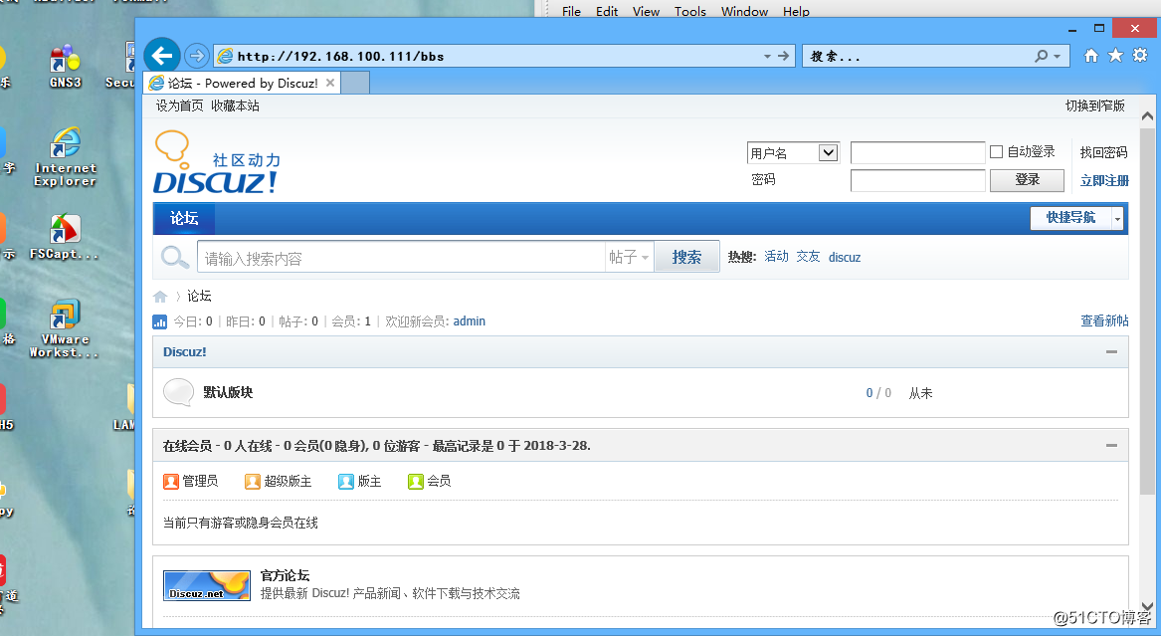Open VMware Workstation desktop shortcut

[65, 328]
